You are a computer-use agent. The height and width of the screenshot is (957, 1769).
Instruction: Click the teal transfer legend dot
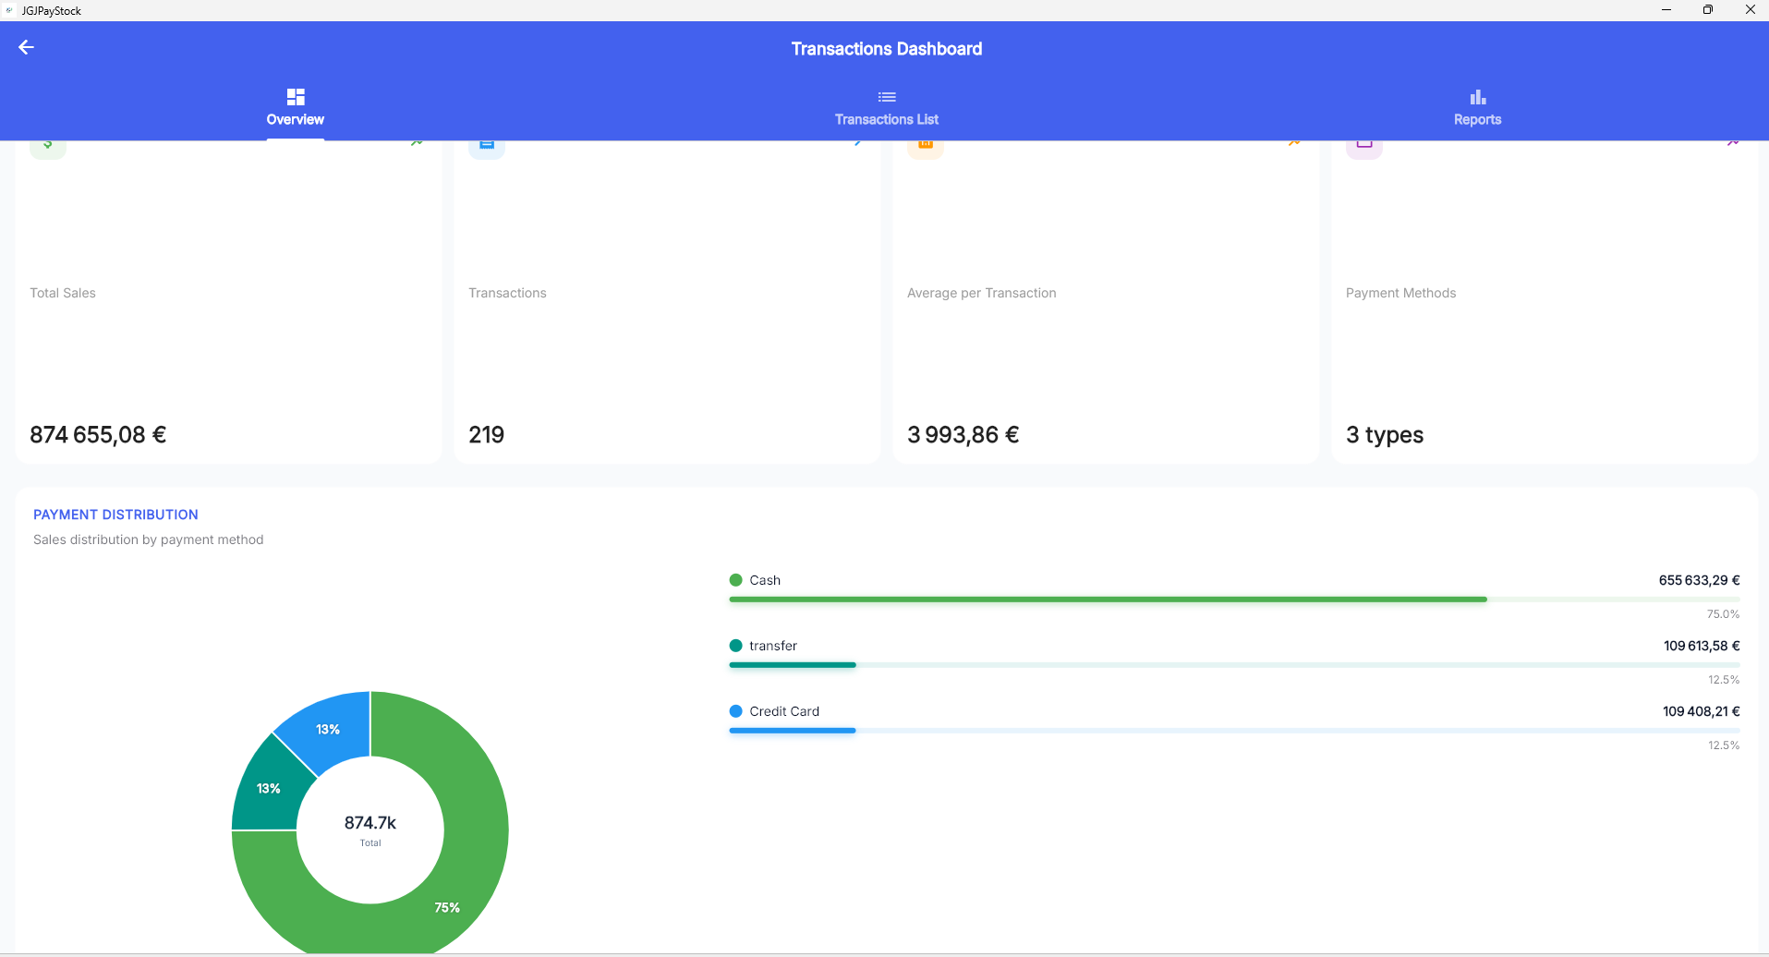point(736,646)
